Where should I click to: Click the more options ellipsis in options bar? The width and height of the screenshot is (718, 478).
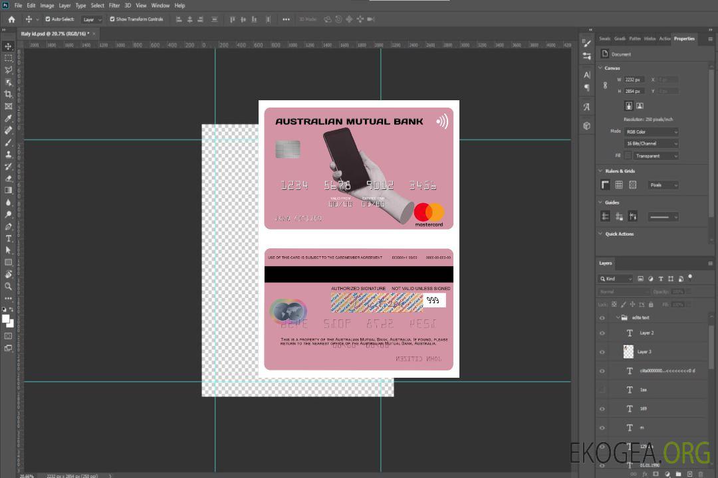[x=286, y=19]
